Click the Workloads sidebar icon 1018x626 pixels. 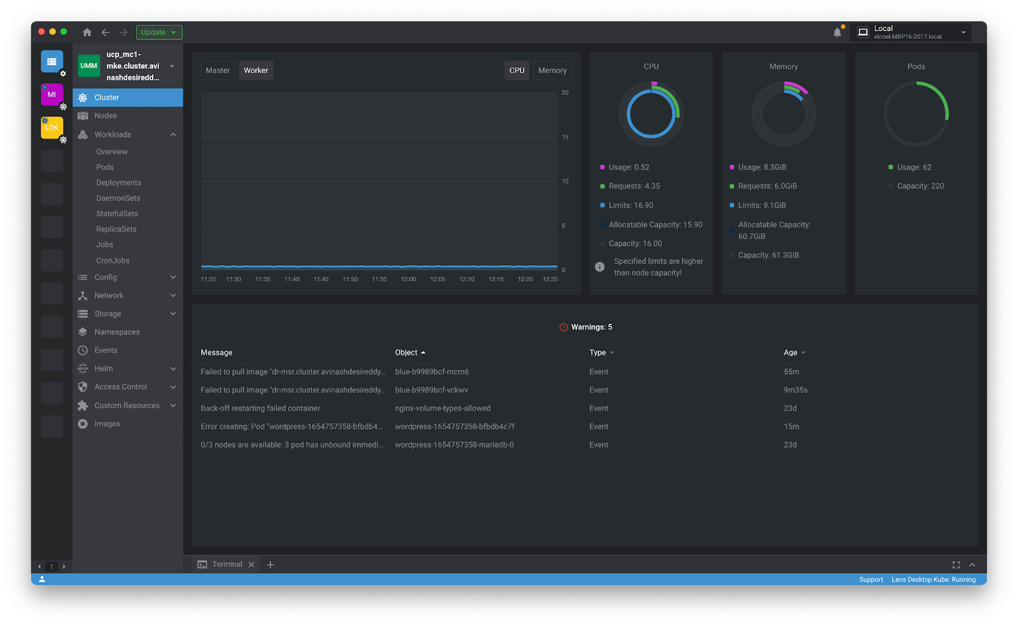point(83,135)
